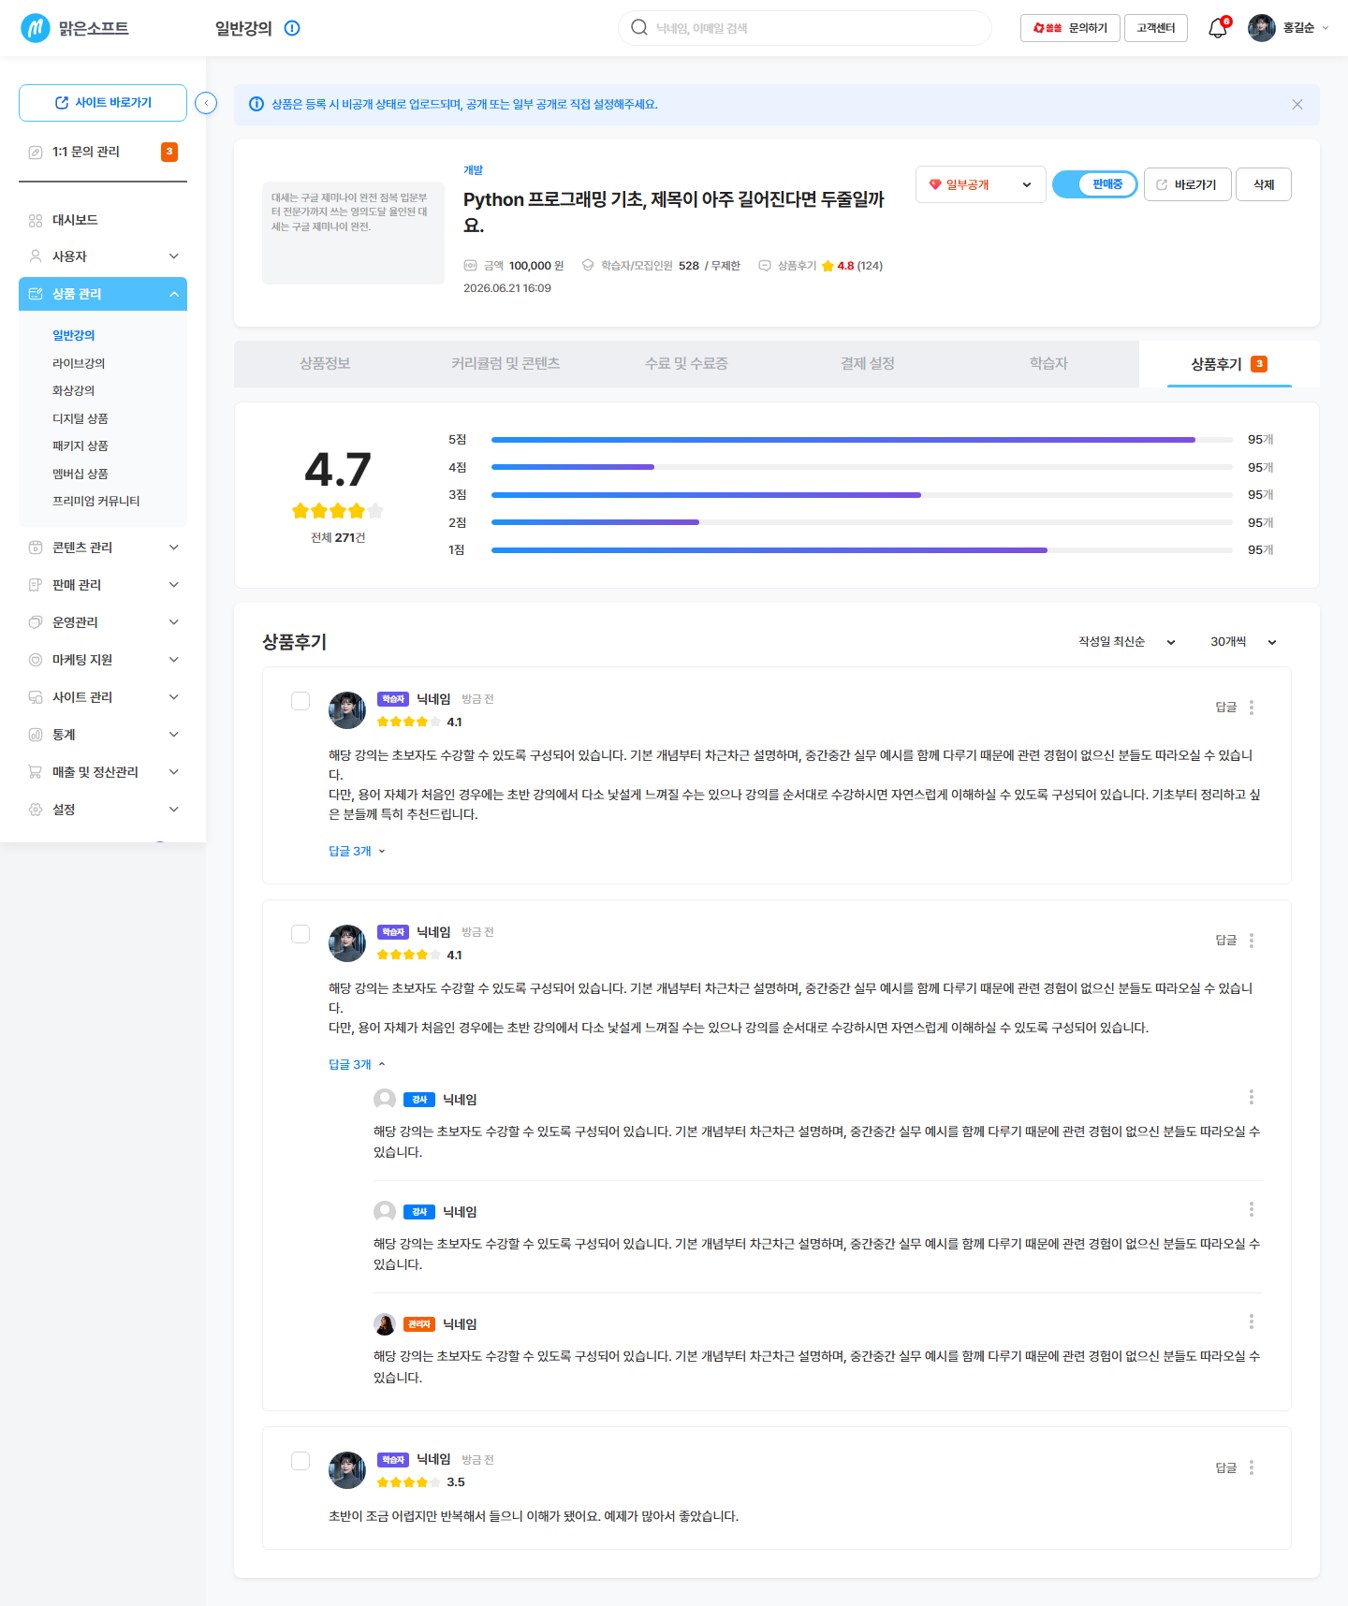Click the 홍길순 profile avatar

click(x=1262, y=28)
